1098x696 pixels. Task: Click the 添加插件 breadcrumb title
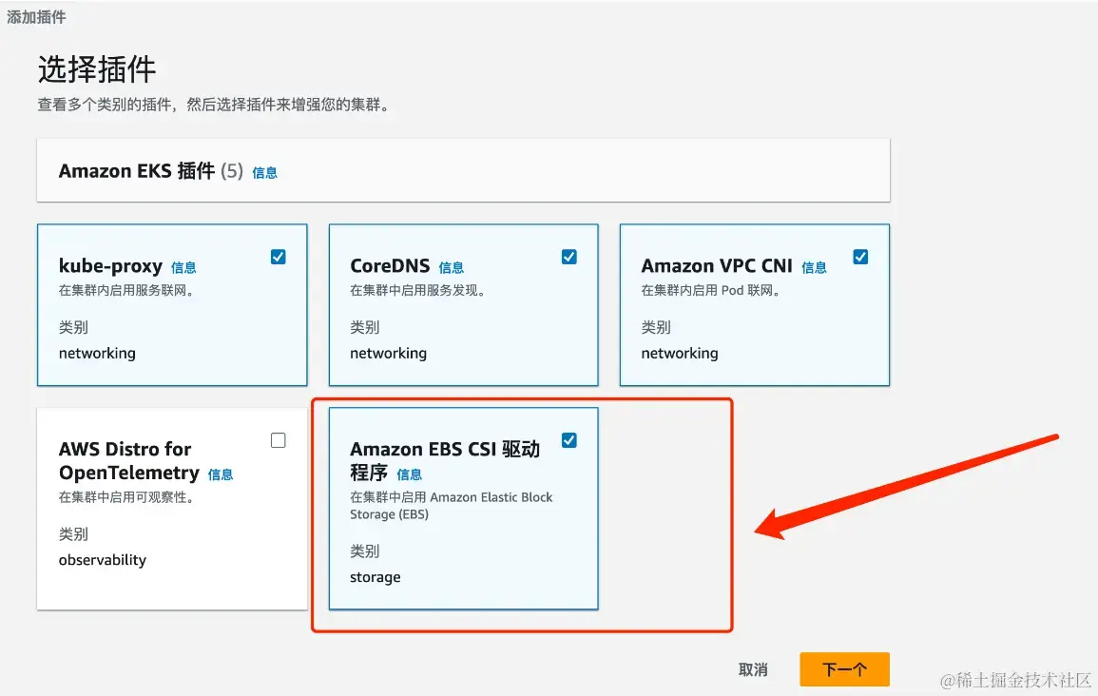pyautogui.click(x=36, y=17)
